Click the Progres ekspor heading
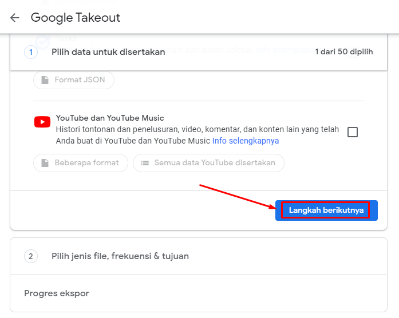 57,293
